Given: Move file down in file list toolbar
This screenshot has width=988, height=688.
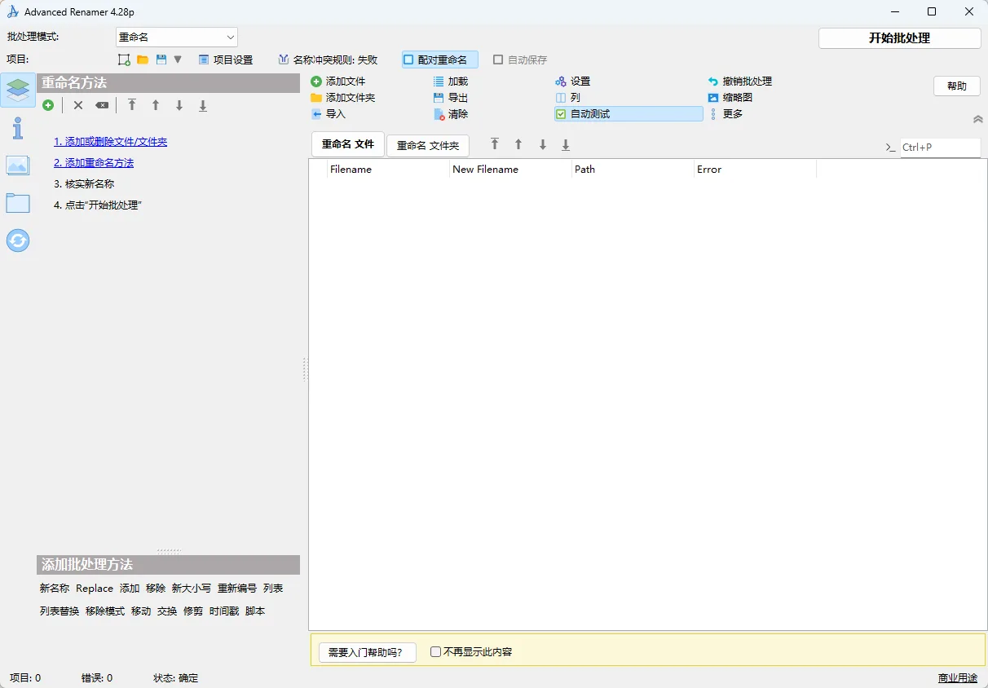Looking at the screenshot, I should pos(542,144).
